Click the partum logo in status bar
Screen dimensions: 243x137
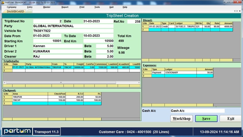point(17,131)
